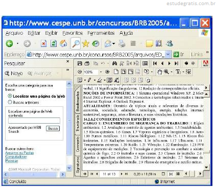
Task: Switch to the Thumbnails side tab
Action: click(x=78, y=124)
